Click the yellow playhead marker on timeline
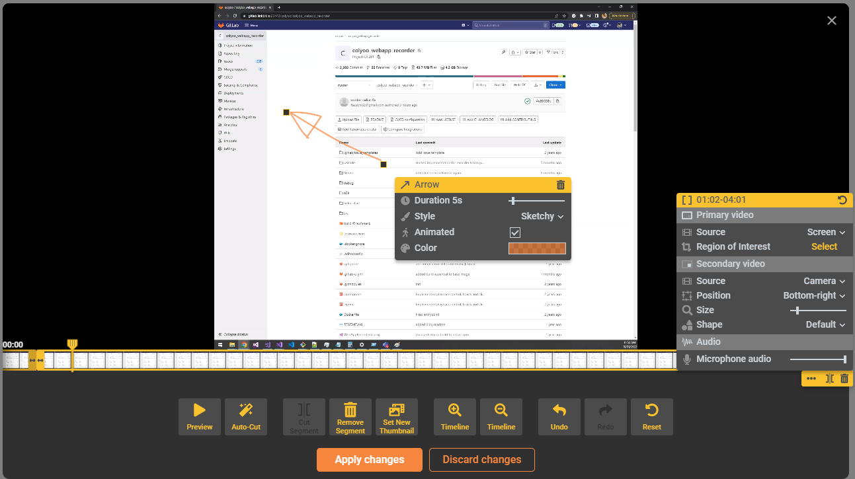The width and height of the screenshot is (855, 479). pyautogui.click(x=73, y=344)
